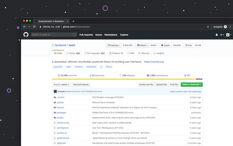Click New pull request button
This screenshot has width=233, height=146.
coord(81,84)
